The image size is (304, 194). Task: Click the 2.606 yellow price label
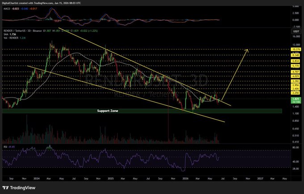click(296, 89)
